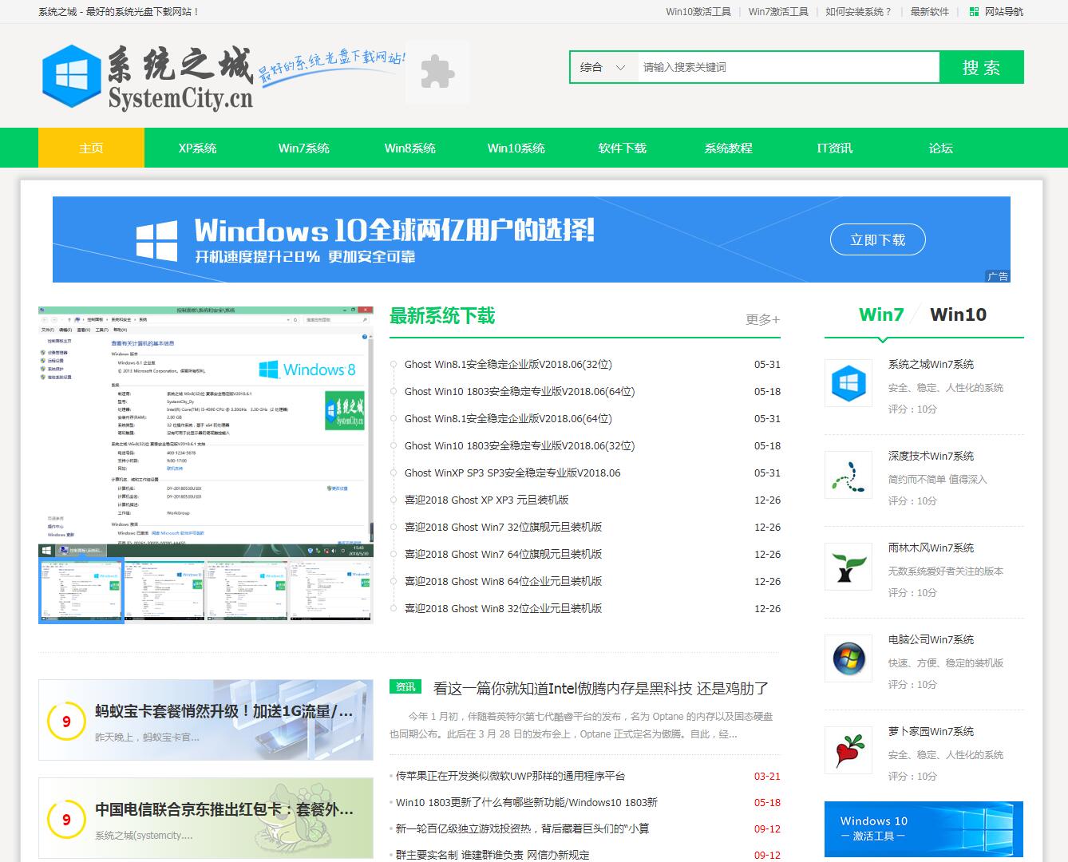Image resolution: width=1068 pixels, height=862 pixels.
Task: Click the 电脑公司Win7系统 Windows orb icon
Action: [848, 658]
